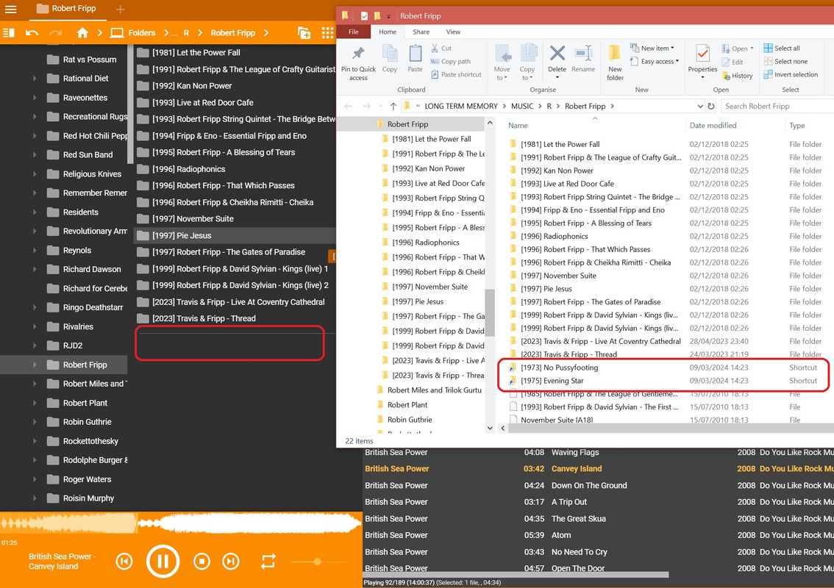The height and width of the screenshot is (588, 834).
Task: Pause the current track
Action: pos(163,562)
